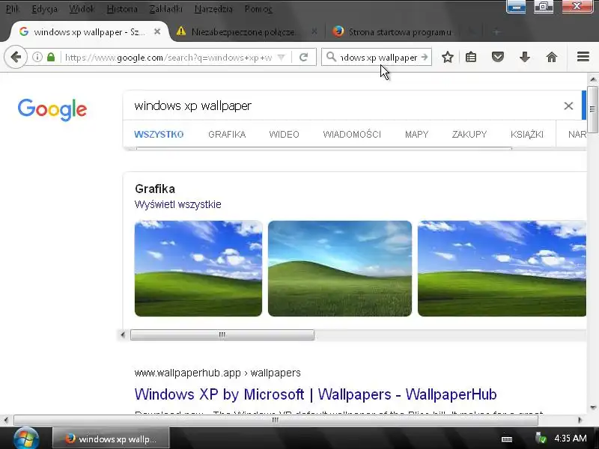This screenshot has width=599, height=449.
Task: Open the Plik menu
Action: click(12, 9)
